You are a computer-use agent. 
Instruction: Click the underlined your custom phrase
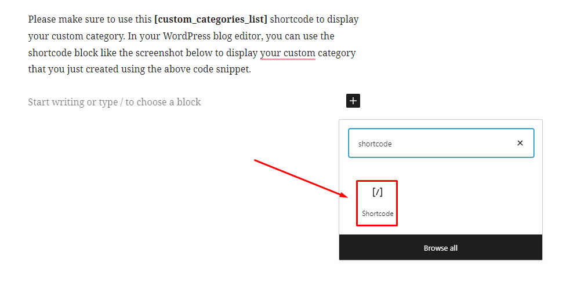tap(288, 53)
